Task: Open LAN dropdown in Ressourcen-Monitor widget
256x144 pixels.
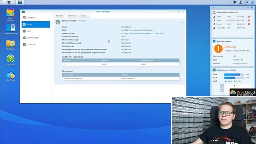Action: pos(216,81)
